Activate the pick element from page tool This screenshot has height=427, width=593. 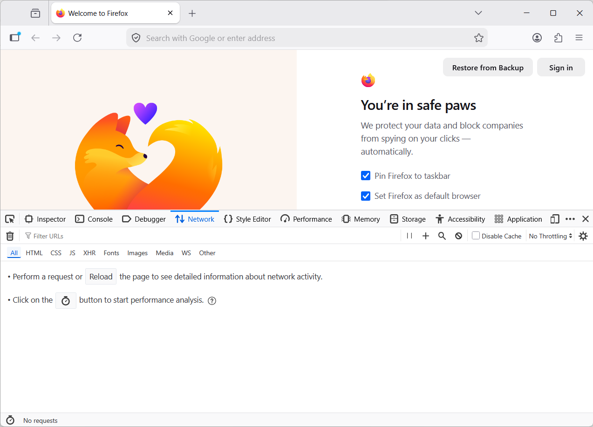point(10,219)
